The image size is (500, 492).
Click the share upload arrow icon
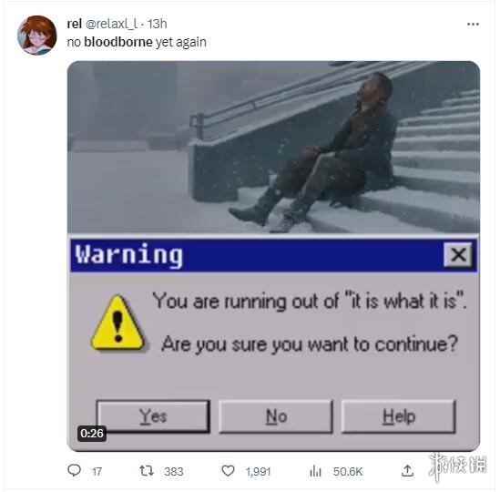click(x=407, y=471)
